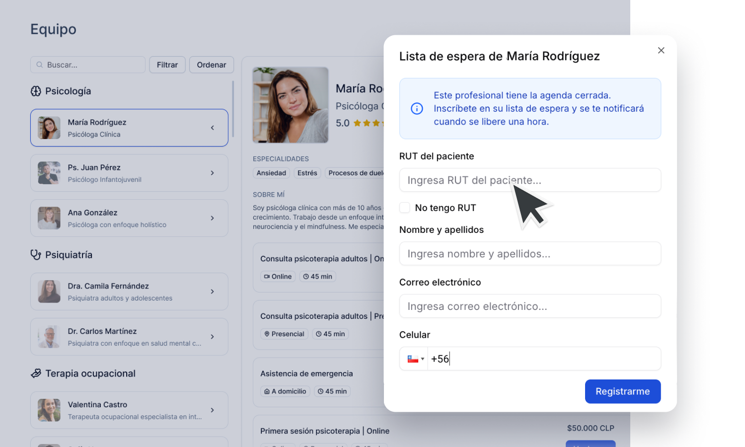Click Ana González avatar
Viewport: 745px width, 447px height.
pyautogui.click(x=49, y=218)
